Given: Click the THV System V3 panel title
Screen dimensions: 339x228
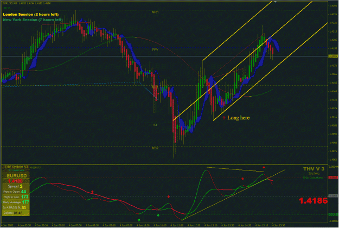Looking at the screenshot, I should pos(16,167).
